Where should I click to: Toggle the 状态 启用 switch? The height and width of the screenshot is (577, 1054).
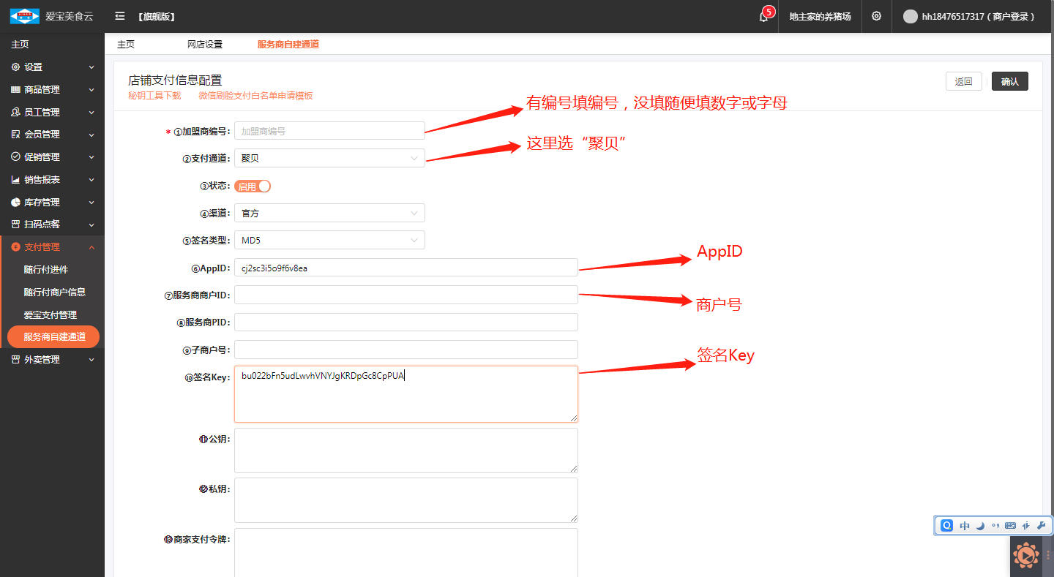[x=253, y=186]
